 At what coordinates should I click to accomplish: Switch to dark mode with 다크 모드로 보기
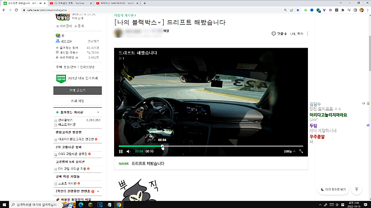tap(333, 190)
